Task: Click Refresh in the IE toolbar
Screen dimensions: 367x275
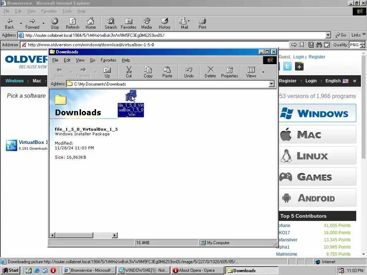Action: [72, 23]
